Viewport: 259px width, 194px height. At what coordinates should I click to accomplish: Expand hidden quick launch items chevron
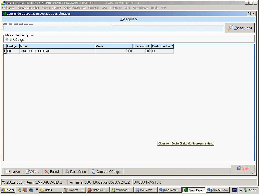(37, 190)
